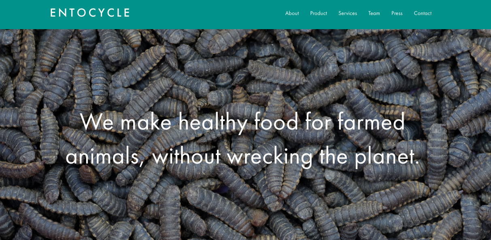
Task: Go to the Product section
Action: (319, 13)
